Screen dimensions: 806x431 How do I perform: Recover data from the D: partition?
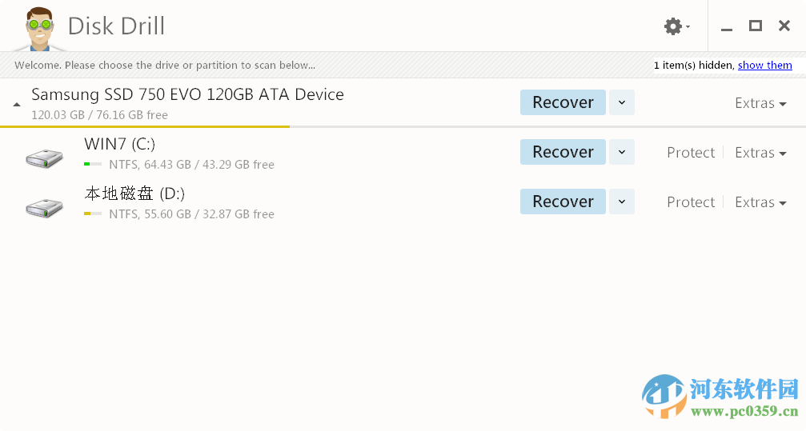pos(563,202)
